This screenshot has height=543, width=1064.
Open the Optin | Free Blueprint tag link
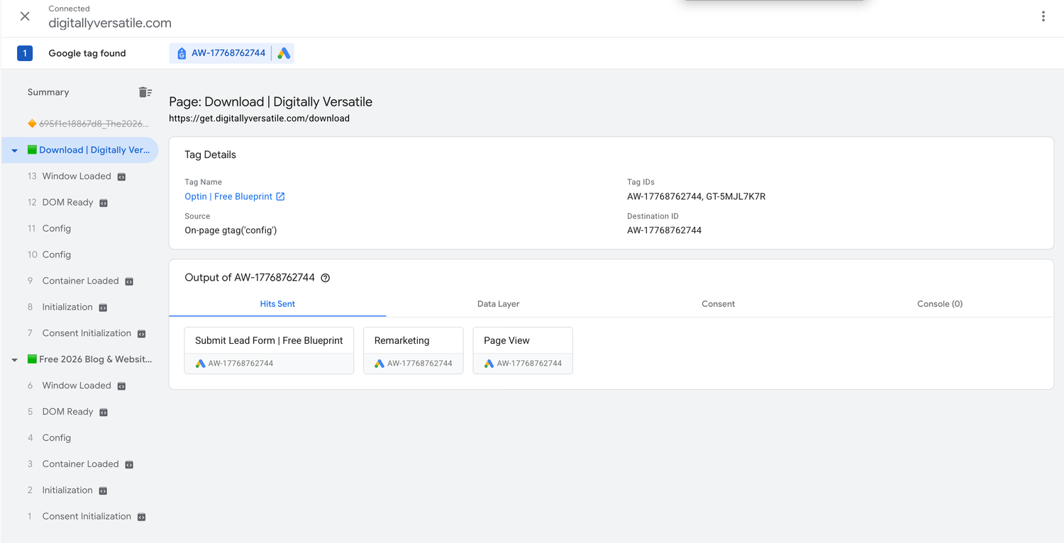228,196
